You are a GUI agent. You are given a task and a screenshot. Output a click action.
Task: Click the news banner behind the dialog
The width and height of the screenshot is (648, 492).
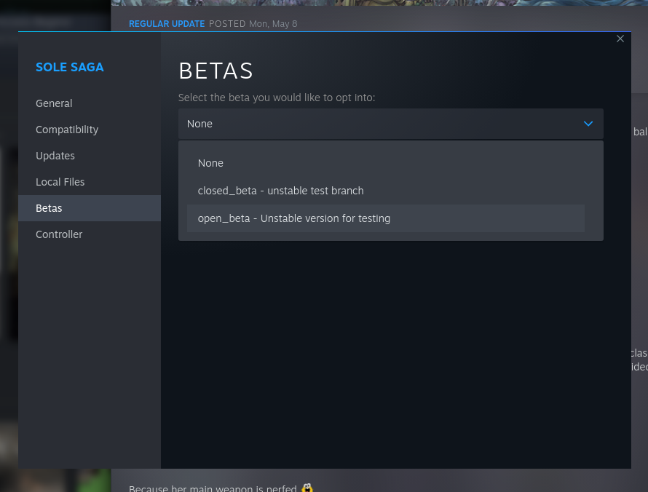coord(379,6)
